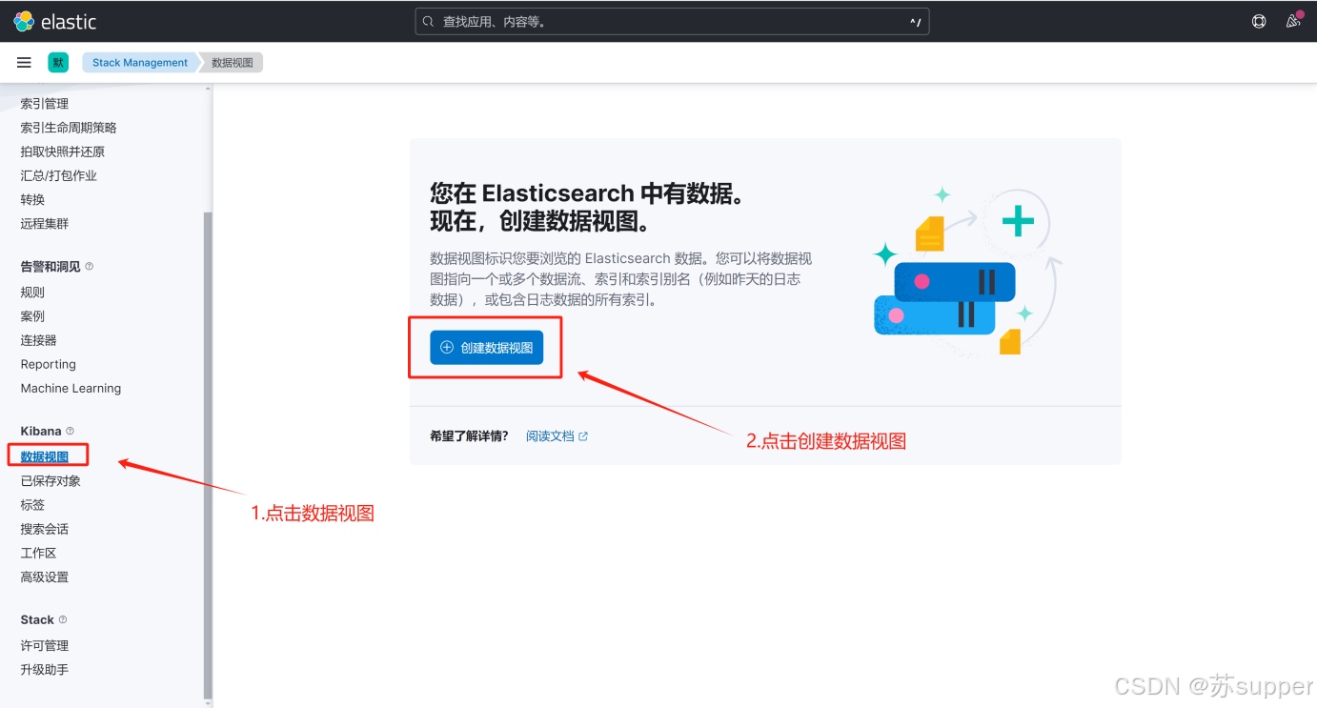Go to Stack Management breadcrumb
The width and height of the screenshot is (1317, 708).
(x=140, y=63)
